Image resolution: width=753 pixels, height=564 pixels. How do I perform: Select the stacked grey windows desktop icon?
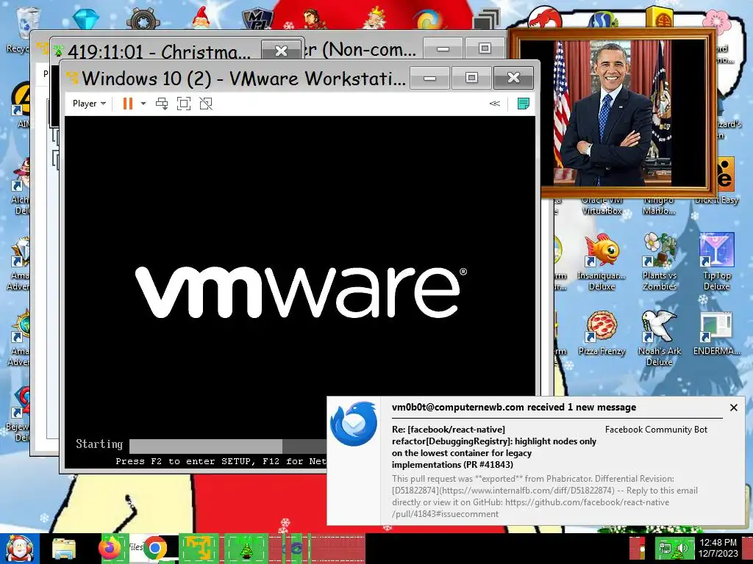486,20
